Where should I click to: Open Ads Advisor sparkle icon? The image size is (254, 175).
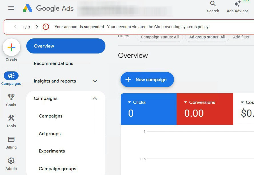point(237,4)
